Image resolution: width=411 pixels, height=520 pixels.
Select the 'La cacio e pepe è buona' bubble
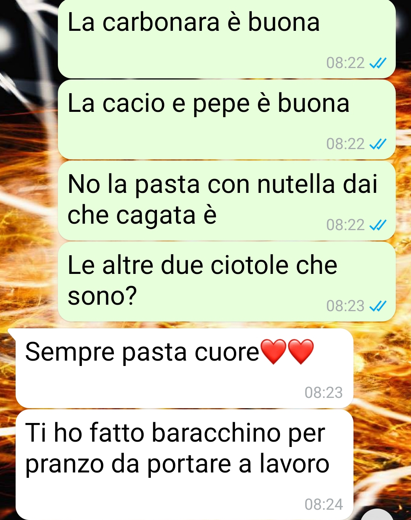tap(227, 119)
